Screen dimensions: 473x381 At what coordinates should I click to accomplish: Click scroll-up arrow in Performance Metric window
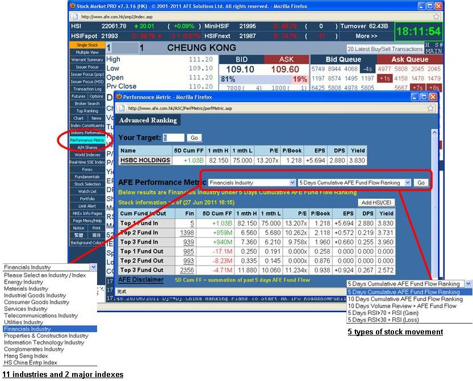click(434, 132)
